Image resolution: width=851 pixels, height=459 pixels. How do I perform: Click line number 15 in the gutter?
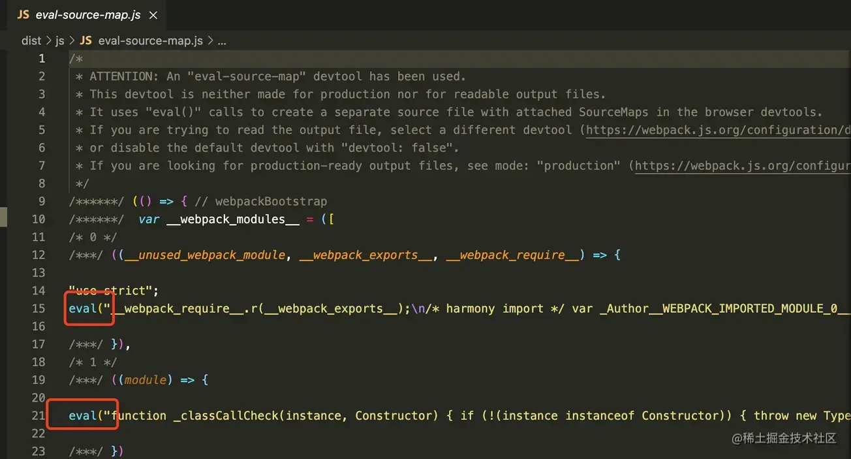pyautogui.click(x=39, y=308)
